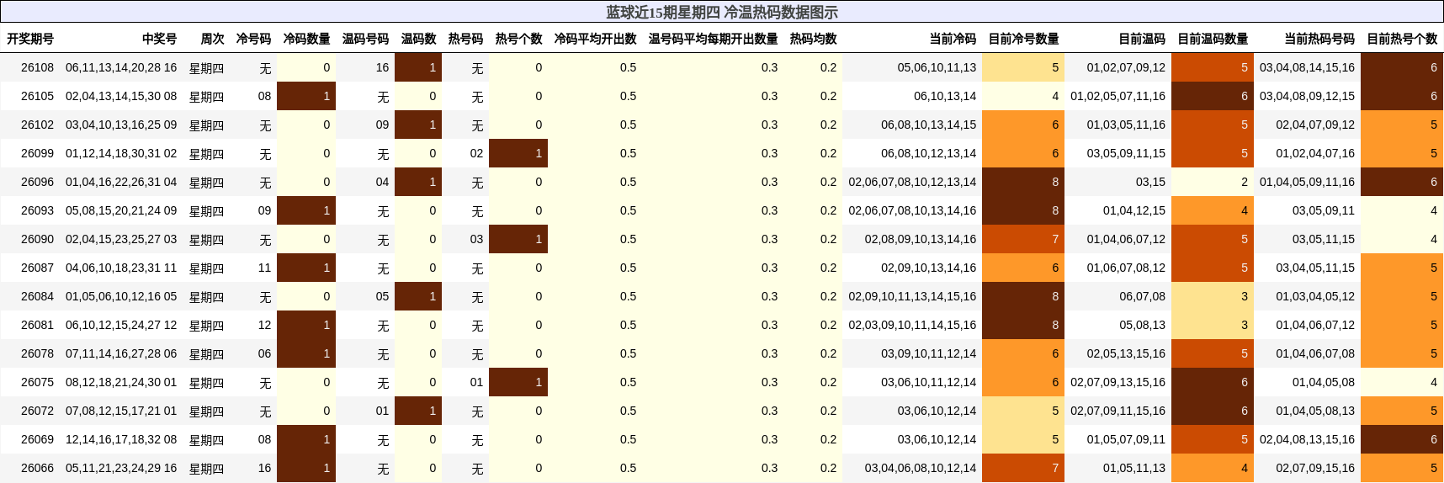Click the 目前冷号数量 column header

pos(1023,39)
